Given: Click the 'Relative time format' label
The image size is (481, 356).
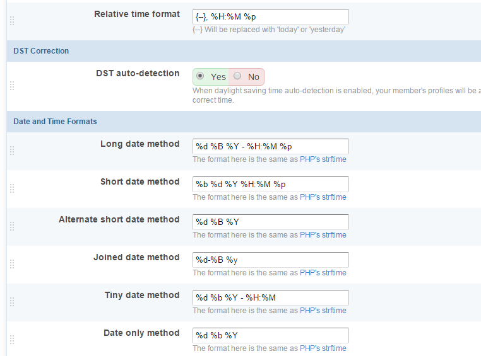Looking at the screenshot, I should coord(137,14).
